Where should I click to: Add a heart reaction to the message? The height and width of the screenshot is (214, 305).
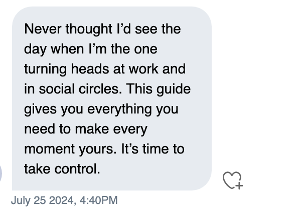pyautogui.click(x=233, y=180)
